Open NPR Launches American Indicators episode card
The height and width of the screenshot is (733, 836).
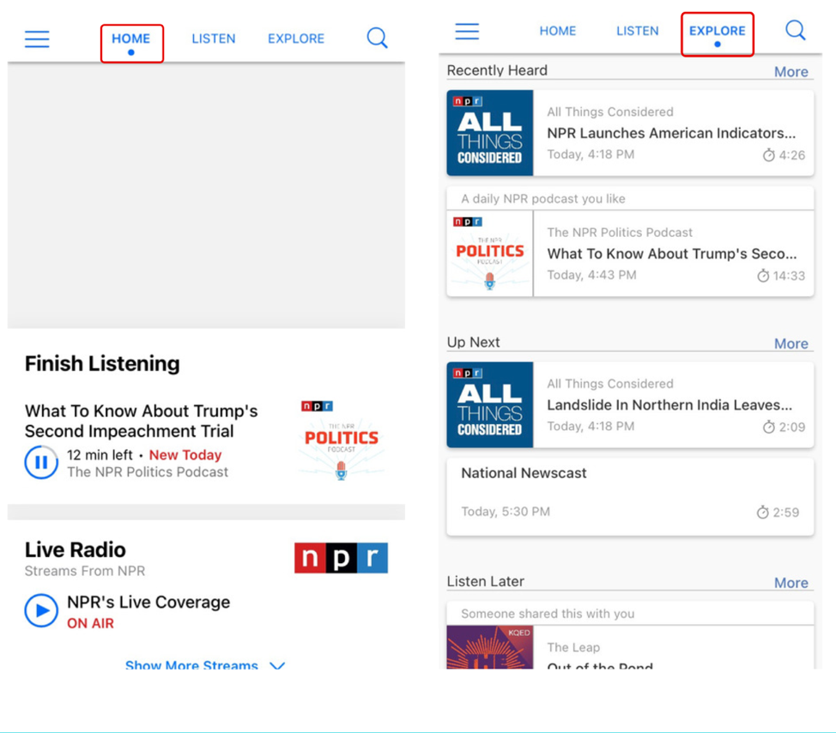(630, 133)
